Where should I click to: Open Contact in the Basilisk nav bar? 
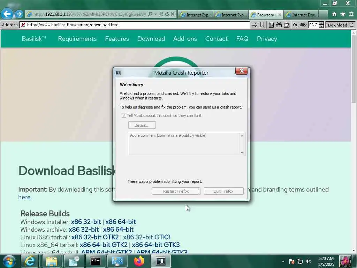217,39
